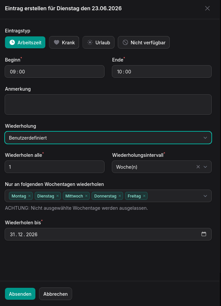The width and height of the screenshot is (221, 306).
Task: Click the Wiederholung dropdown chevron
Action: point(205,138)
